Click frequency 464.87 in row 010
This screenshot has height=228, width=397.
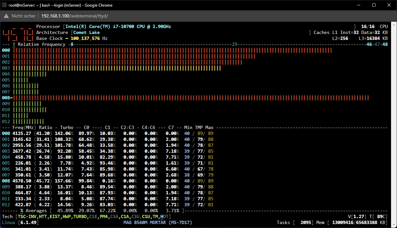click(23, 193)
